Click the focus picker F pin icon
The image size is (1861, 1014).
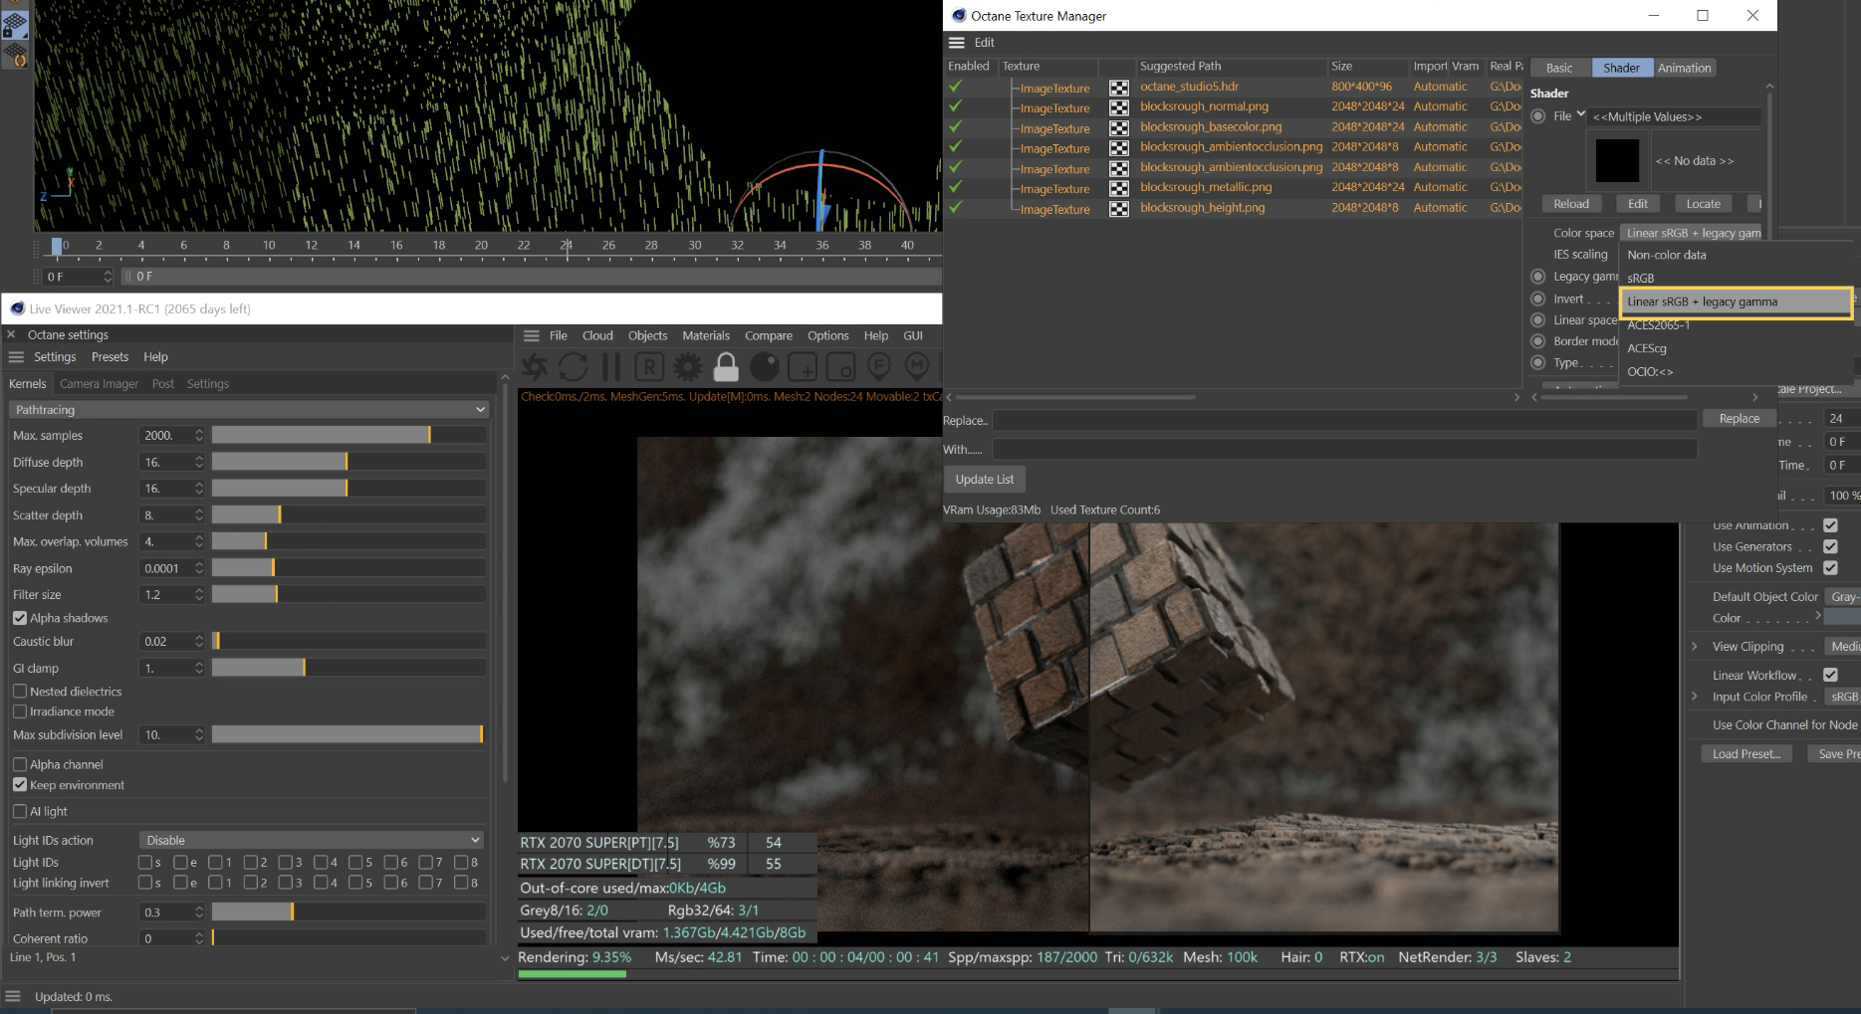pyautogui.click(x=878, y=367)
